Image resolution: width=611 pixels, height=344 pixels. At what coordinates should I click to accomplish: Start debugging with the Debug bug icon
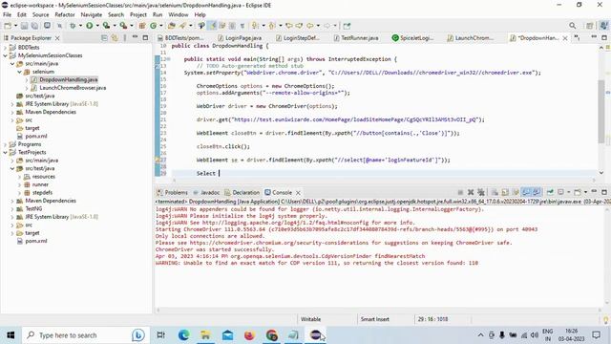tap(73, 26)
